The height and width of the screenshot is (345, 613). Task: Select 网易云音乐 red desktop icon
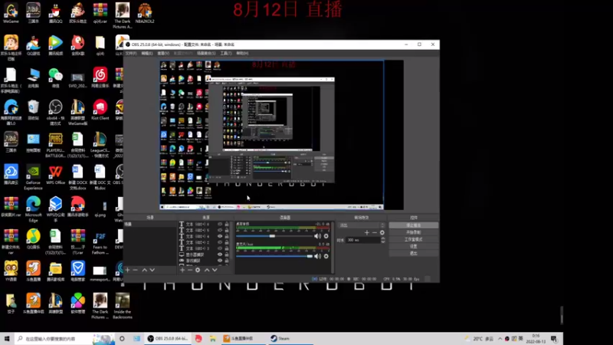click(x=100, y=77)
